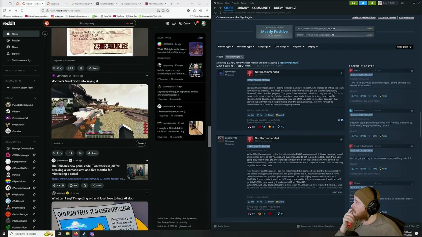Open Purchase Type dropdown
This screenshot has height=237, width=422.
(x=246, y=47)
